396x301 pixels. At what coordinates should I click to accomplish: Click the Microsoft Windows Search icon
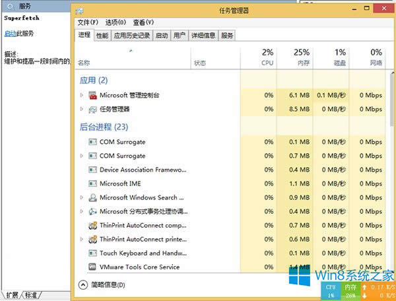click(92, 197)
